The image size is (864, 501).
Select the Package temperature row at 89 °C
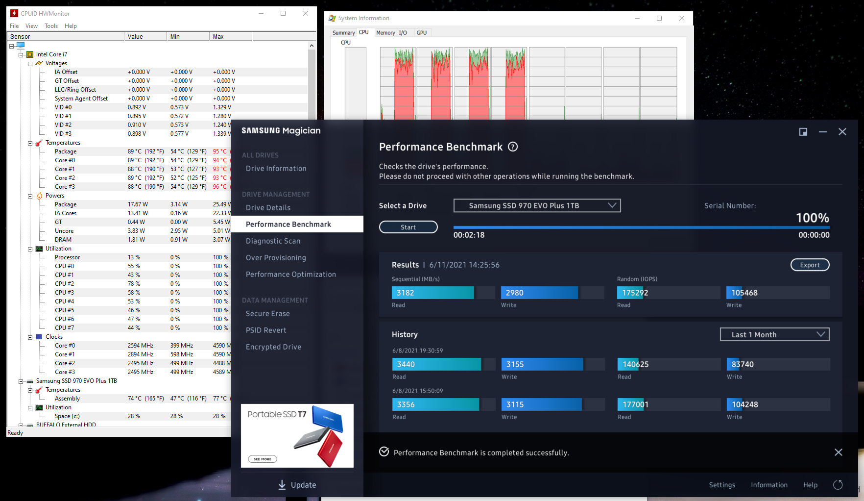(142, 151)
